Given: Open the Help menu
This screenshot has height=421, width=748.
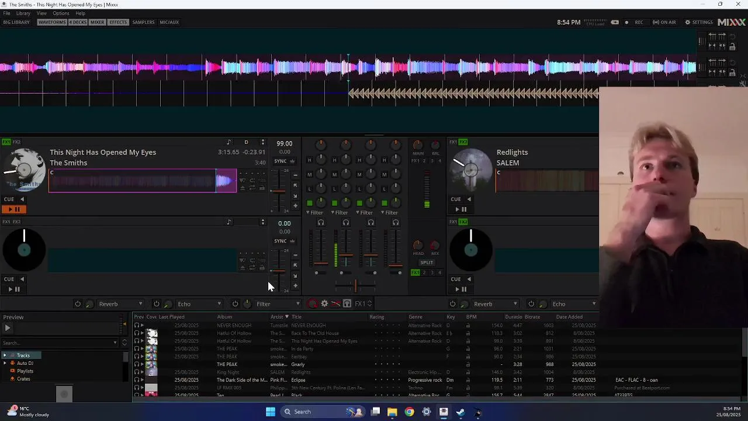Looking at the screenshot, I should coord(80,13).
